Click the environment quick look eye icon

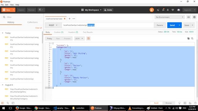pyautogui.click(x=188, y=17)
